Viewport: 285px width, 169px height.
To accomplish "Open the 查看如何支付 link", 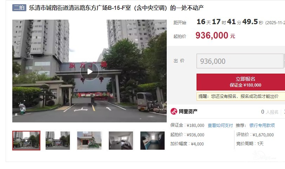I will (x=220, y=126).
